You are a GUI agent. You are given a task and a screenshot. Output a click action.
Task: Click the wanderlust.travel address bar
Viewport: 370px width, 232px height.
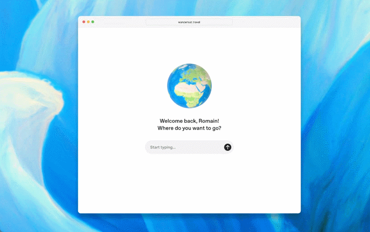[189, 22]
